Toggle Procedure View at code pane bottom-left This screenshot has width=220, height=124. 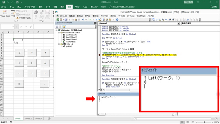click(x=99, y=90)
